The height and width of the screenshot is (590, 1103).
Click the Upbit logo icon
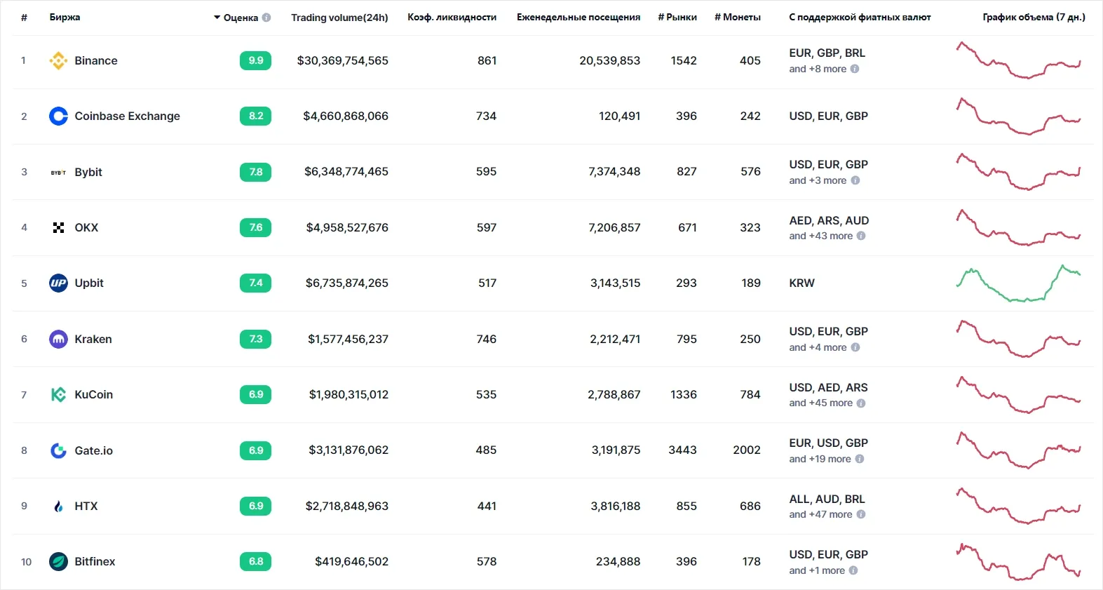(58, 283)
